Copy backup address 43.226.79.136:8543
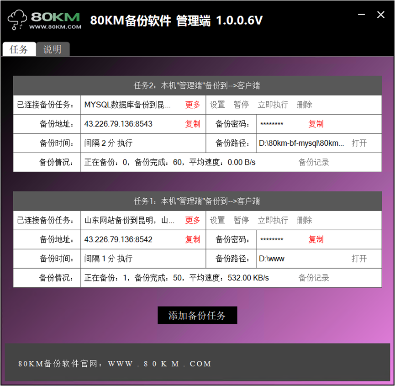This screenshot has height=386, width=395. [x=192, y=124]
